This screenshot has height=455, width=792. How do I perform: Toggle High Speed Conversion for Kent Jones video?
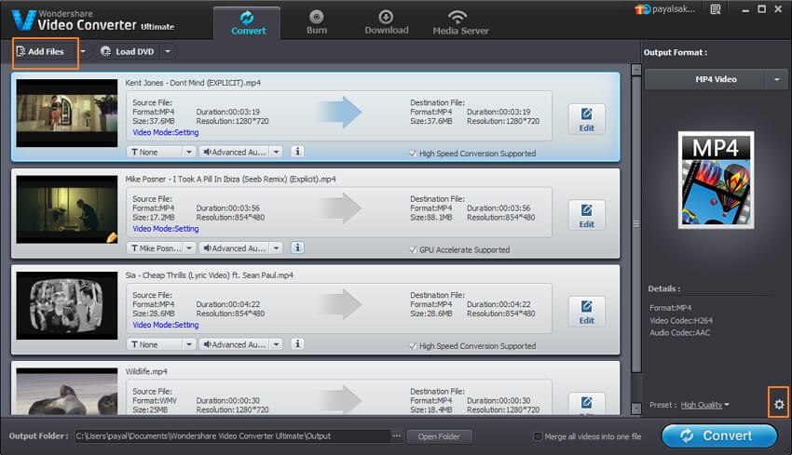click(x=413, y=154)
